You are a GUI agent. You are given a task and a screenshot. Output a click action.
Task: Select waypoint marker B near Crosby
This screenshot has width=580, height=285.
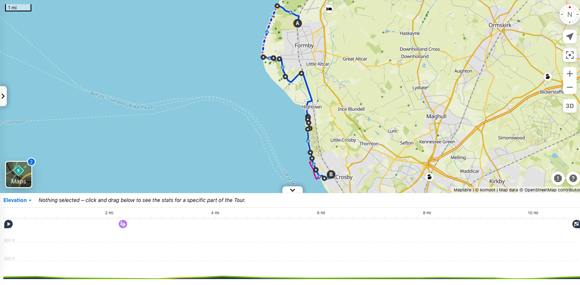point(330,174)
